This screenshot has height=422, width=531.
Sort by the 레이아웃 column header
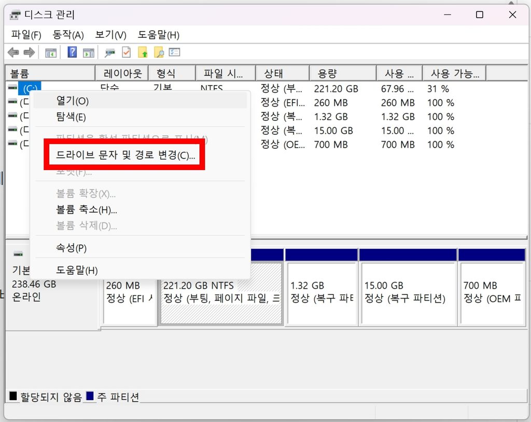pos(122,73)
